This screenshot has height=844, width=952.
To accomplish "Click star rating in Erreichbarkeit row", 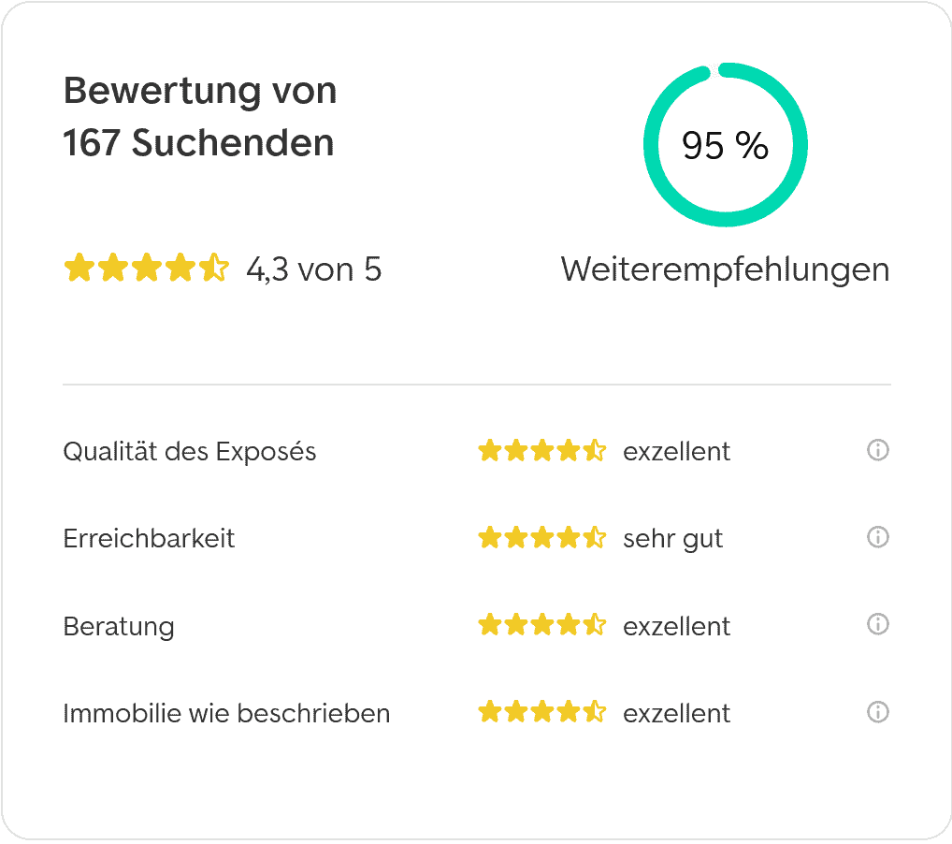I will (542, 538).
